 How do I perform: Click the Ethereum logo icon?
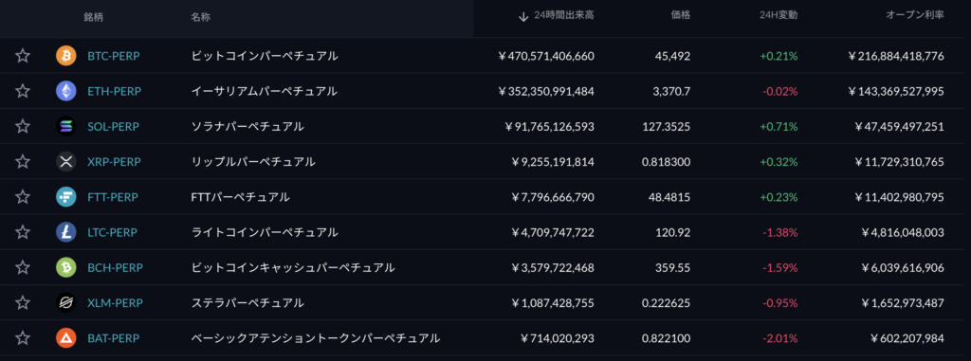coord(65,91)
